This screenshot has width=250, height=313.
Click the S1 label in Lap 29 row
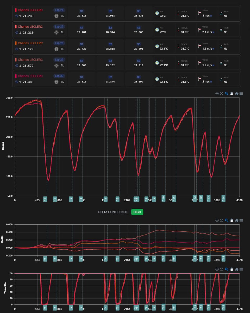(x=82, y=61)
